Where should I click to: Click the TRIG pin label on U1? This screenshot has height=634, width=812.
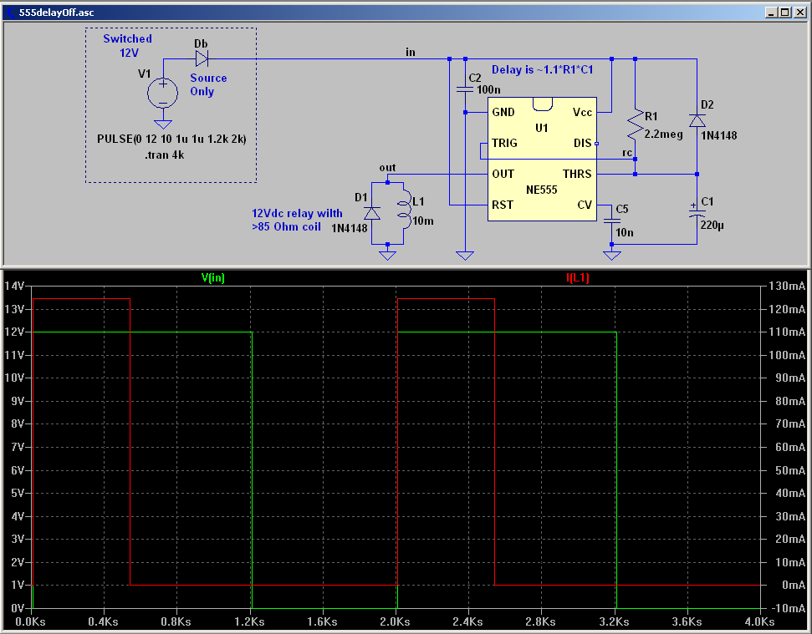tap(504, 143)
